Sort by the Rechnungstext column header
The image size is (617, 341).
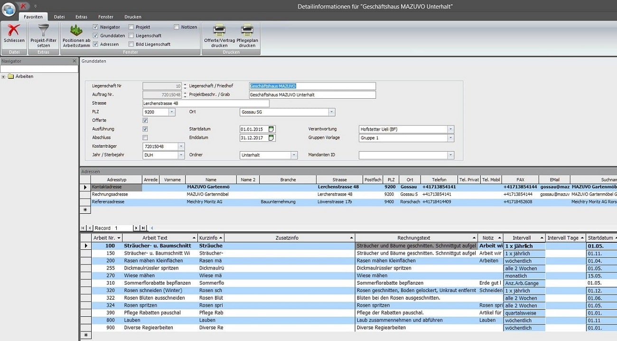[x=416, y=238]
